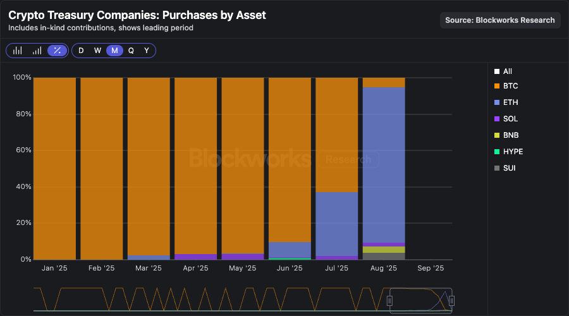Click the left handle of range slider
Viewport: 569px width, 316px height.
click(x=389, y=301)
